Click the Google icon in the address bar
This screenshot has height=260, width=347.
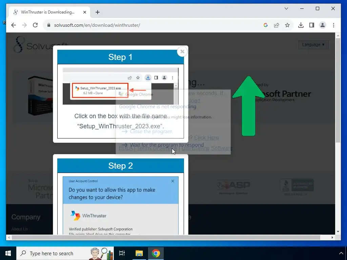click(266, 25)
